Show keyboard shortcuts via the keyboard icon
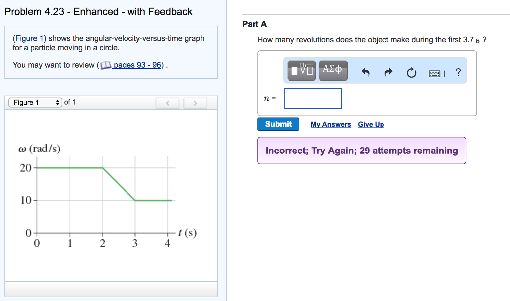 435,74
